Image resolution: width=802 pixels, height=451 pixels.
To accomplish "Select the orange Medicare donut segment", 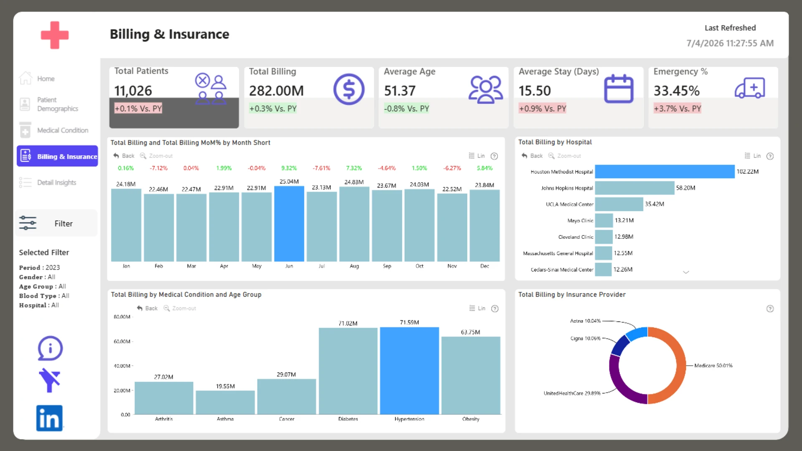I will tap(681, 365).
